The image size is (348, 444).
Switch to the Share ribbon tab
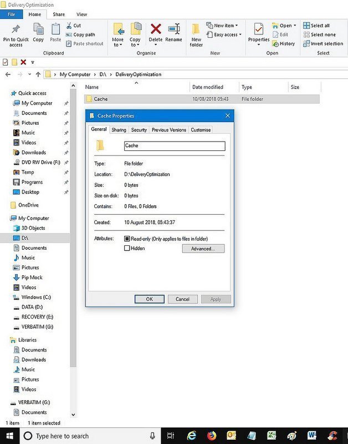(x=59, y=14)
